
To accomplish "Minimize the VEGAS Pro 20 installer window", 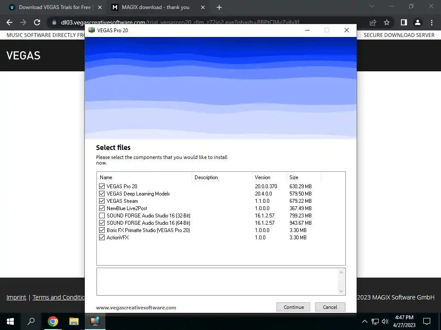I will coord(307,30).
